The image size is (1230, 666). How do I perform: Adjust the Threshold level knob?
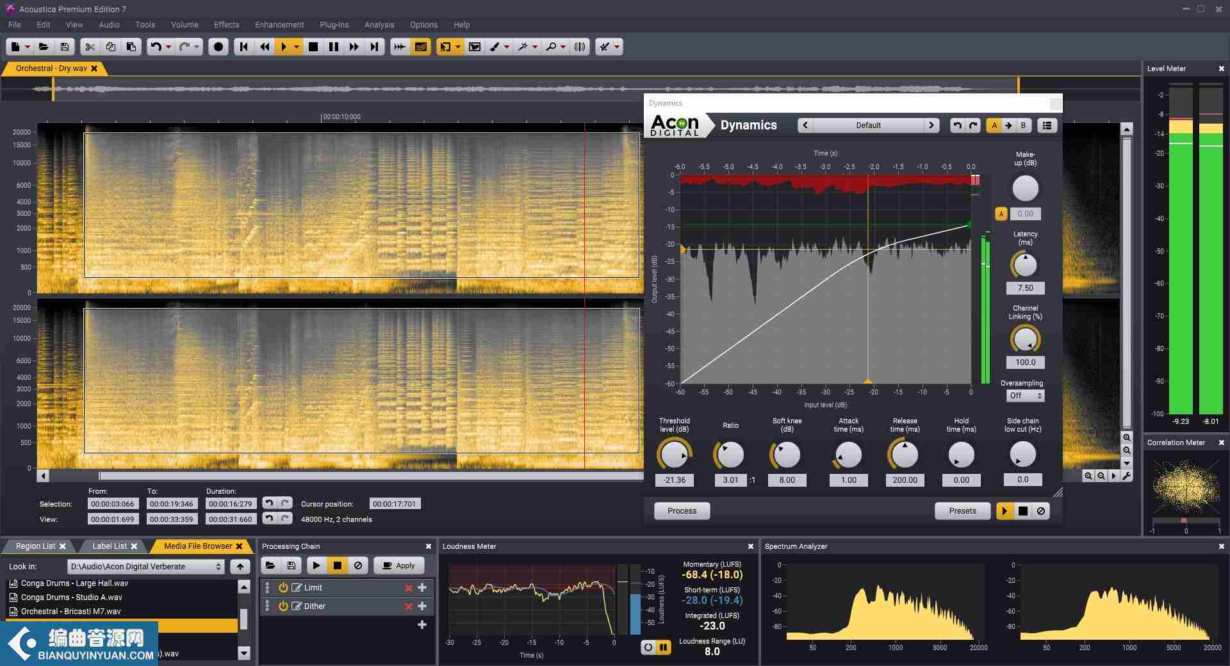point(674,455)
